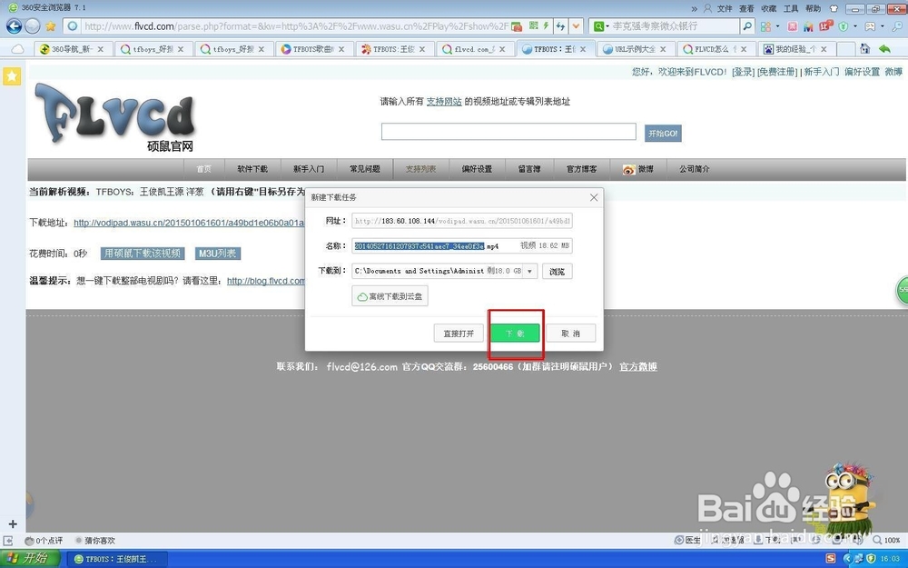The height and width of the screenshot is (568, 908).
Task: Click the 登录 link
Action: point(743,72)
